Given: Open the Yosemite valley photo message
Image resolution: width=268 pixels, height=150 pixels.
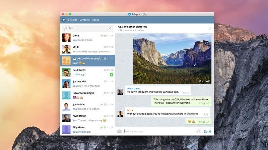Looking at the screenshot, I should [172, 59].
